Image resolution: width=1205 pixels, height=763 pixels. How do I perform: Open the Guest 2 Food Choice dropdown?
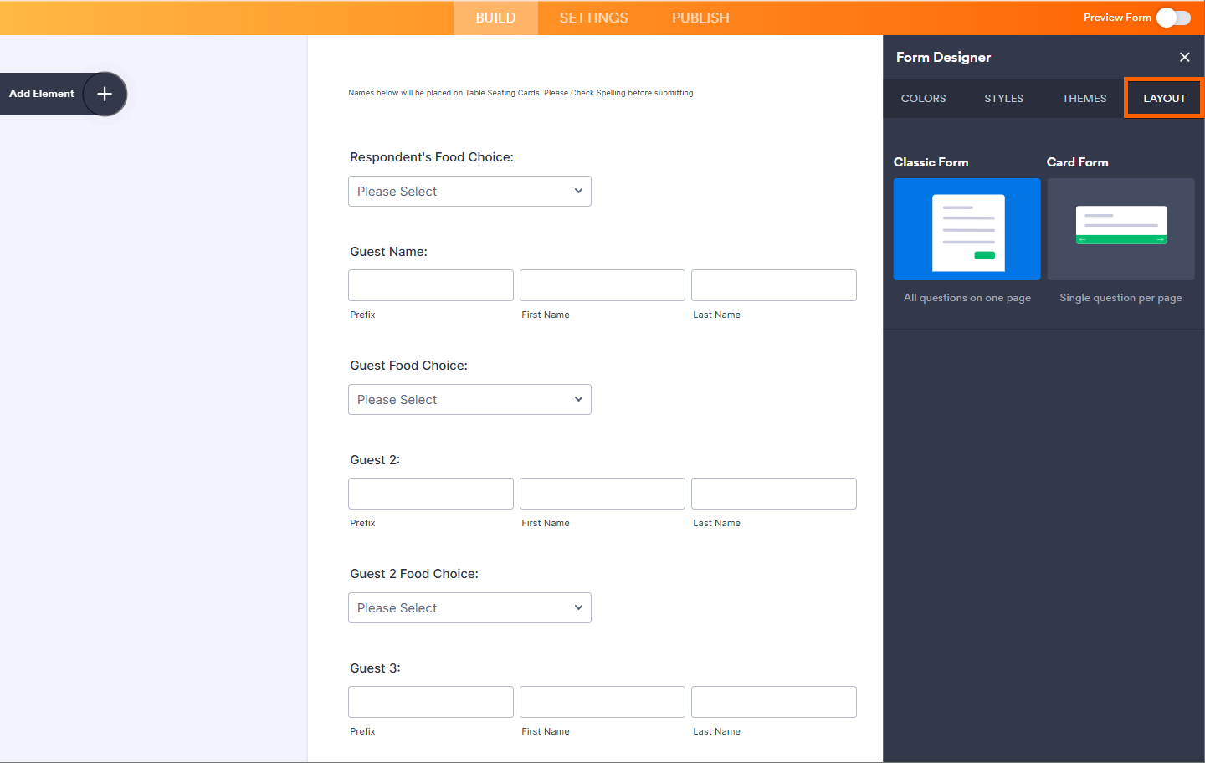click(x=469, y=608)
